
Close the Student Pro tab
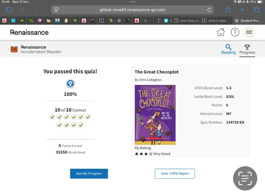point(237,21)
